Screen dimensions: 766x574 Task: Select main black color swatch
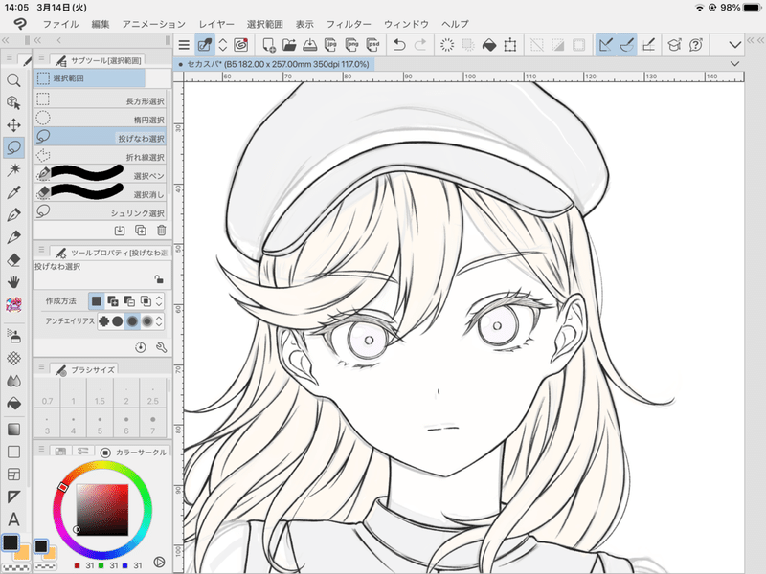(x=11, y=542)
